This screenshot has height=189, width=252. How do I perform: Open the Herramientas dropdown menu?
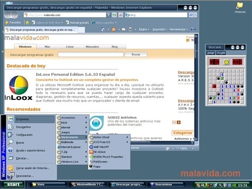tap(178, 30)
